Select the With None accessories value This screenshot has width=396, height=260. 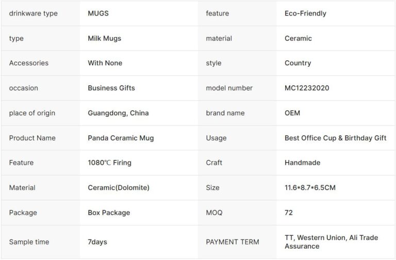point(105,63)
